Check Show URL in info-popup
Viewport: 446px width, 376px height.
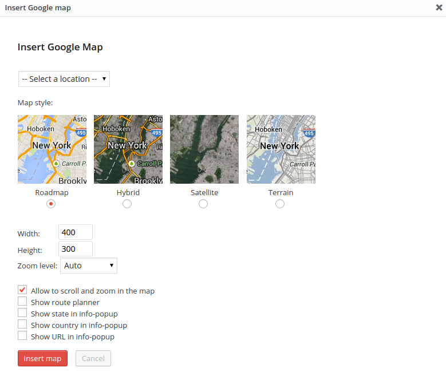(22, 336)
